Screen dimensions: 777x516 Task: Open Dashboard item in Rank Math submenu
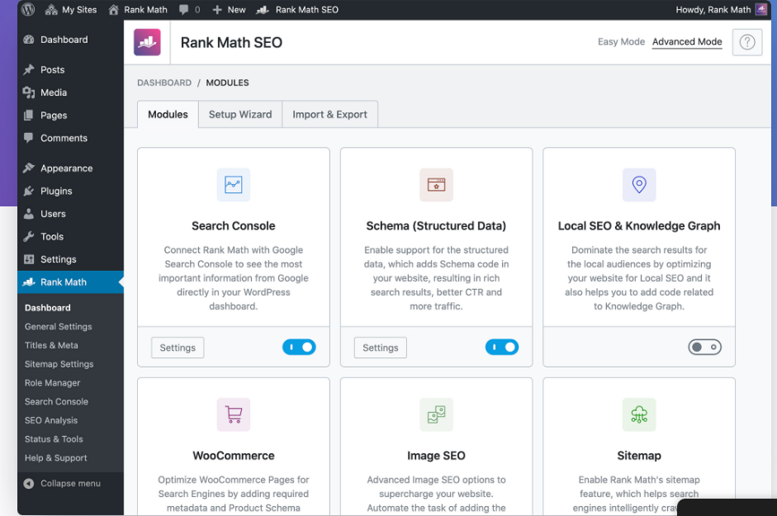coord(48,308)
